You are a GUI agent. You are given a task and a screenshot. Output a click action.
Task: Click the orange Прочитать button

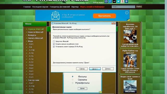[104, 16]
